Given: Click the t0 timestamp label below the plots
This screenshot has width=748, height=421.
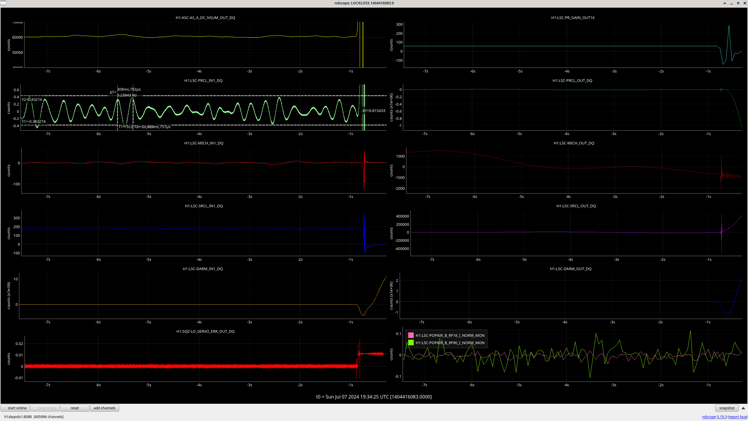Looking at the screenshot, I should point(374,397).
